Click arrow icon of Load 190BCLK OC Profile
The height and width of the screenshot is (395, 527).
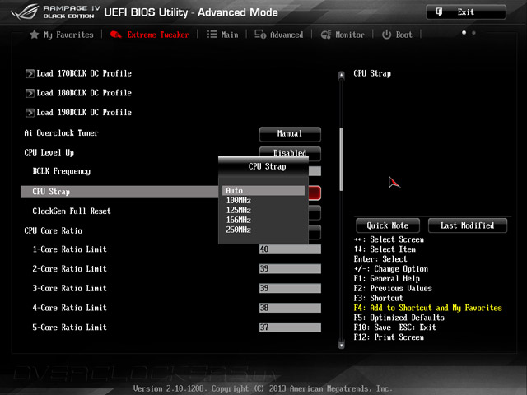(x=30, y=112)
